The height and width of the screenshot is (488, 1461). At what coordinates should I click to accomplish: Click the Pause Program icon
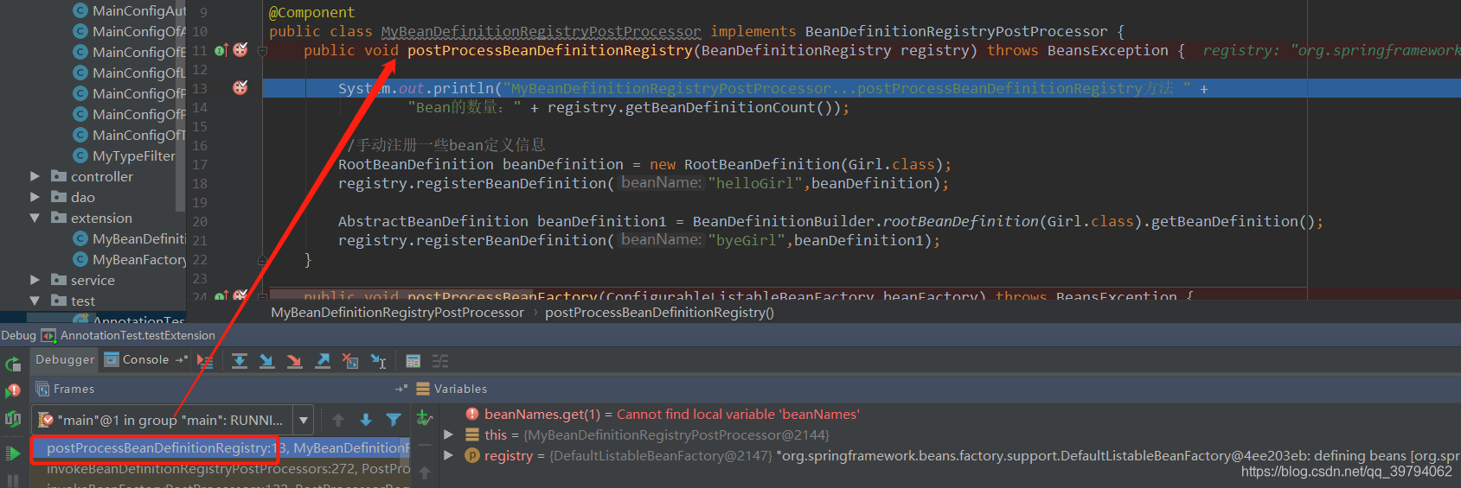(13, 479)
